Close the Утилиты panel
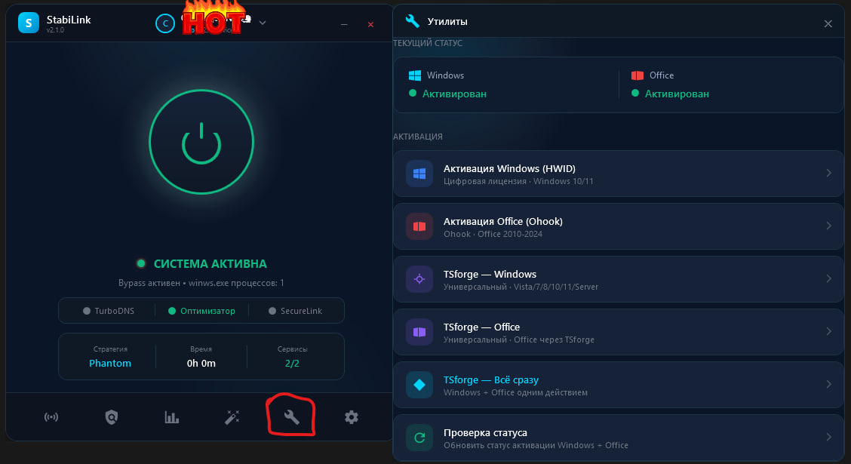Image resolution: width=851 pixels, height=464 pixels. pyautogui.click(x=828, y=24)
